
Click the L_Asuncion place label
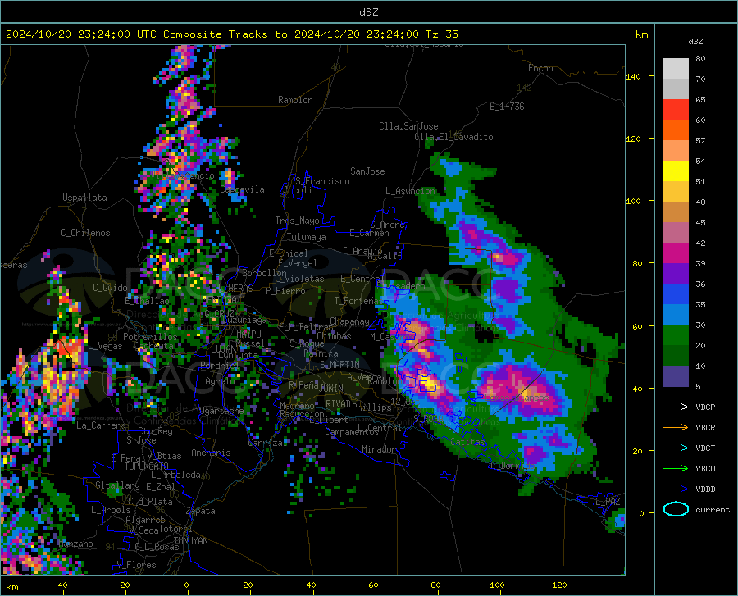[x=411, y=191]
